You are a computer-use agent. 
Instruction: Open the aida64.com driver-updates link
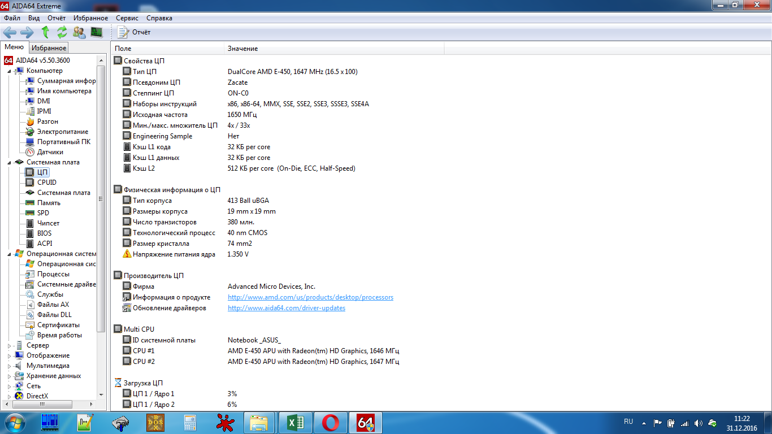click(x=286, y=308)
